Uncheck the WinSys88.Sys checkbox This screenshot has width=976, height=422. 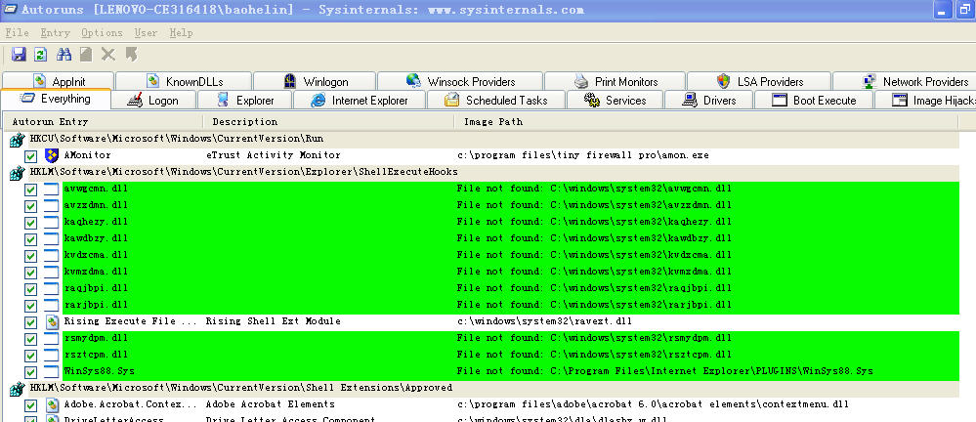click(x=30, y=372)
